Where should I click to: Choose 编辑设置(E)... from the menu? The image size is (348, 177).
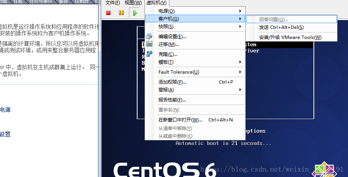coord(195,37)
